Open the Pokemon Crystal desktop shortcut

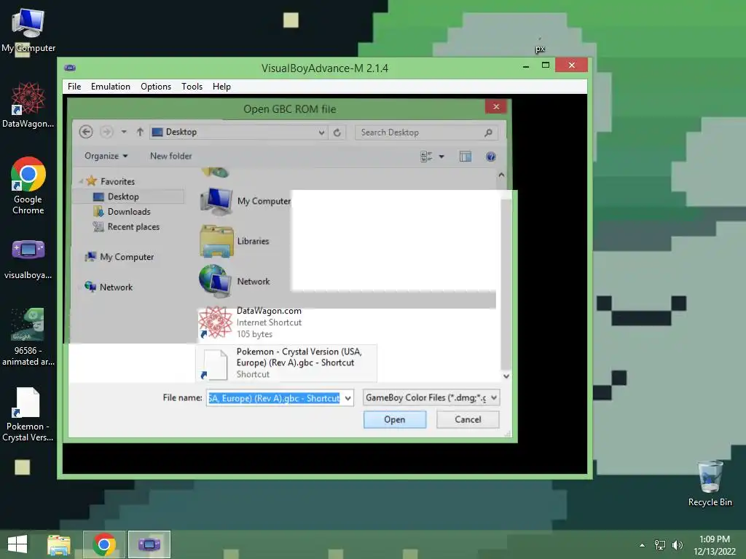[28, 414]
